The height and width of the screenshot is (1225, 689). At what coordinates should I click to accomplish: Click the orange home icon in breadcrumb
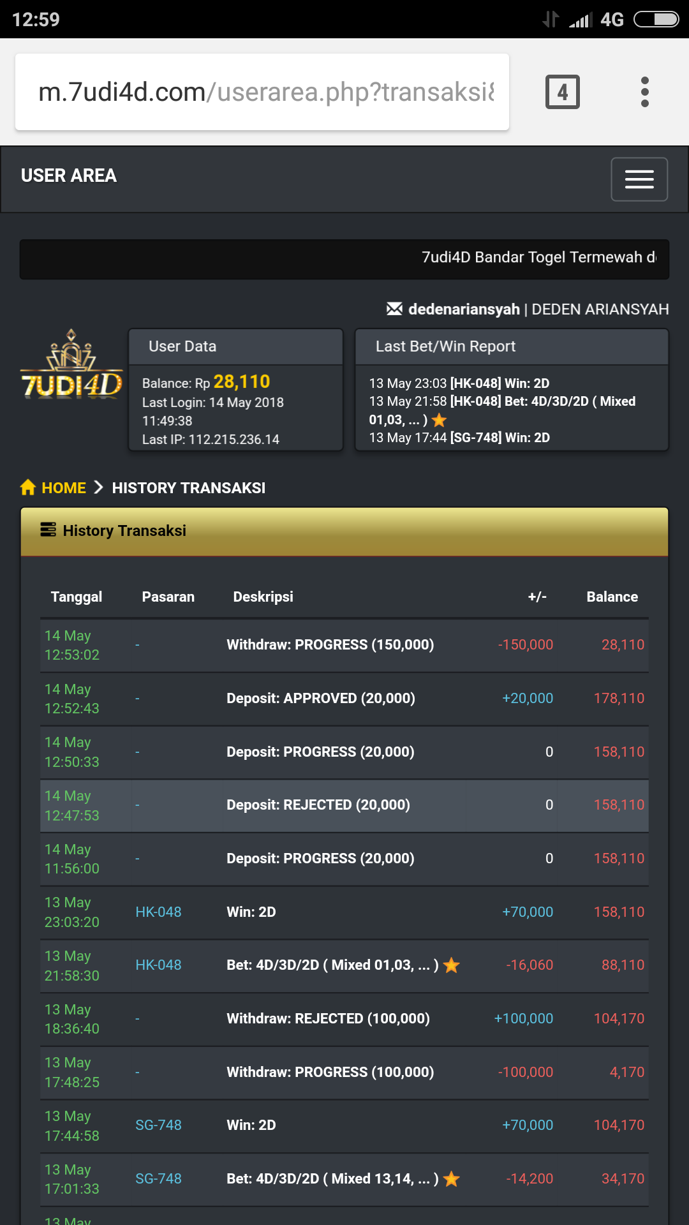(28, 488)
